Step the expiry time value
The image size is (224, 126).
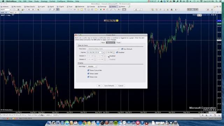click(x=114, y=52)
